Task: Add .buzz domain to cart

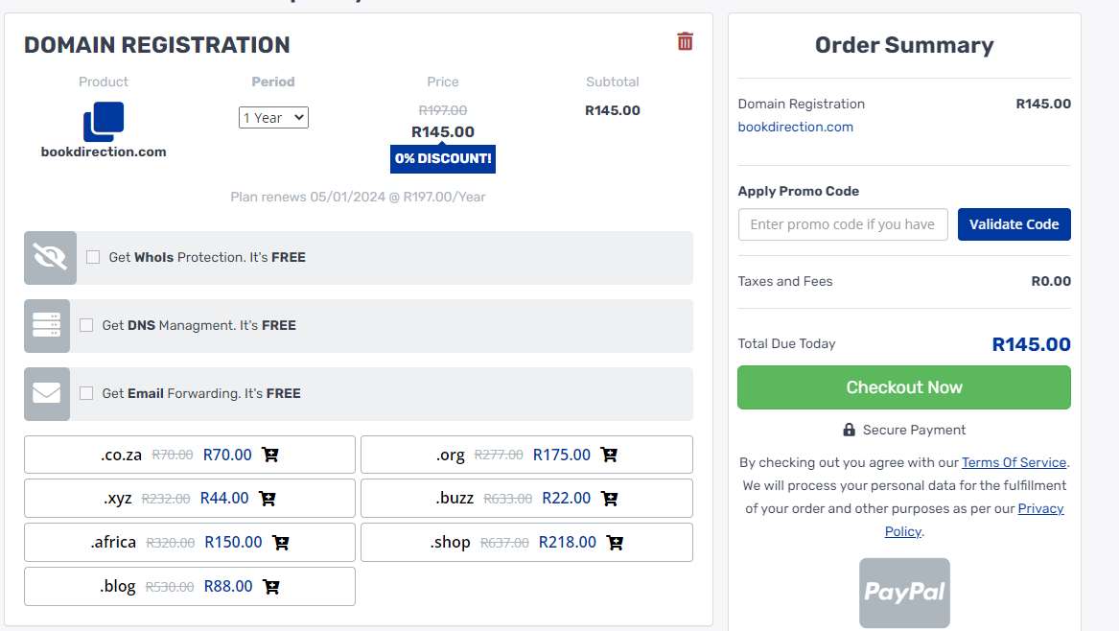Action: point(609,499)
